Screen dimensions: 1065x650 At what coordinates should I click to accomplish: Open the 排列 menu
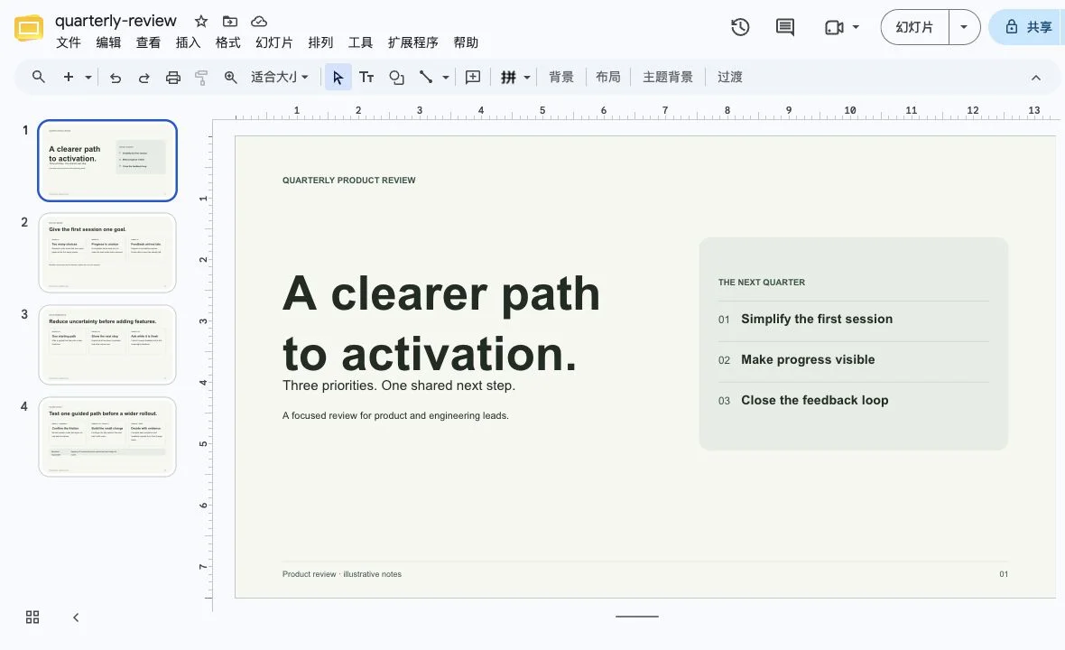320,42
